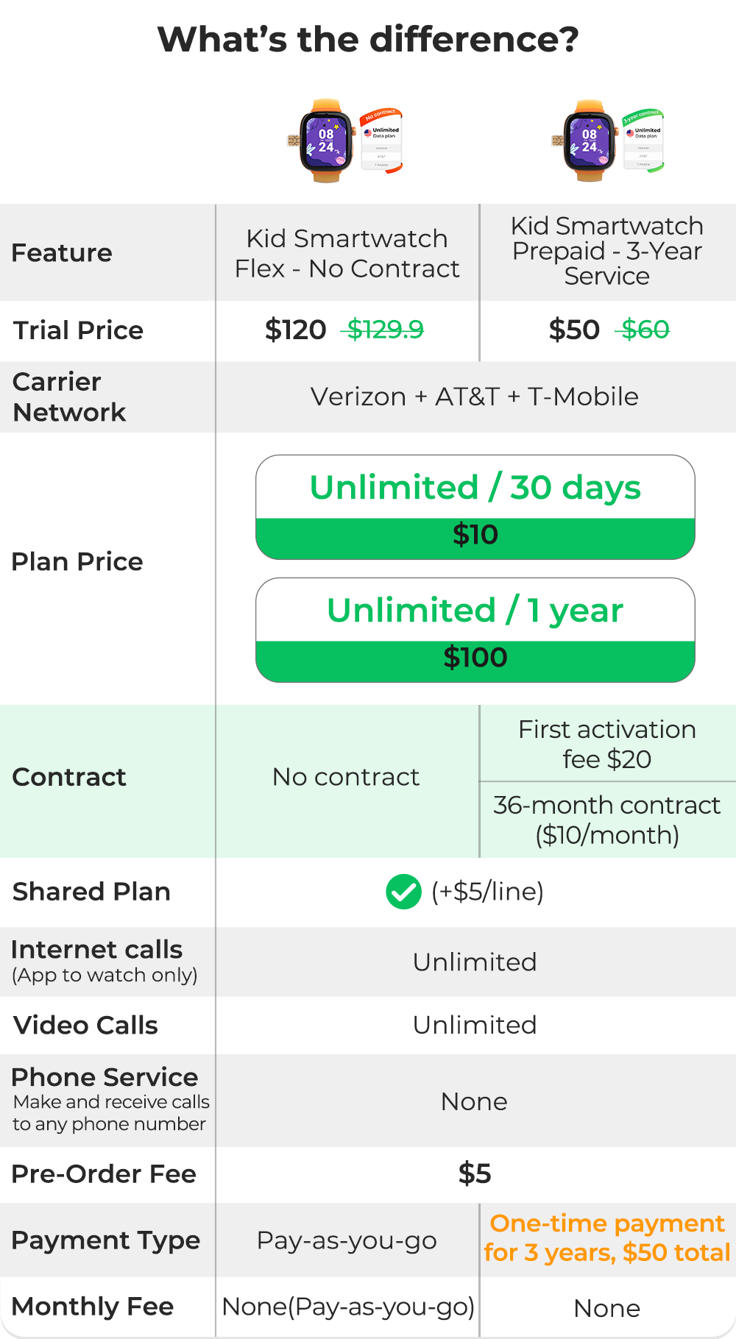The height and width of the screenshot is (1339, 736).
Task: Select the Unlimited / 30 days plan
Action: point(475,488)
